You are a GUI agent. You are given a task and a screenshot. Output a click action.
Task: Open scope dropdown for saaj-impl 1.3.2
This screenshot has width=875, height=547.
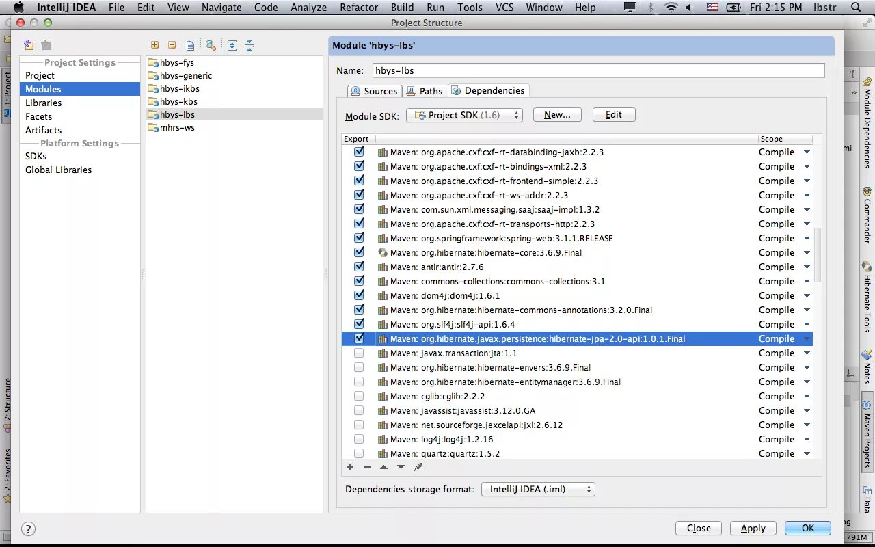click(x=807, y=210)
